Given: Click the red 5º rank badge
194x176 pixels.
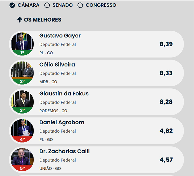Looking at the screenshot, I should point(22,168).
